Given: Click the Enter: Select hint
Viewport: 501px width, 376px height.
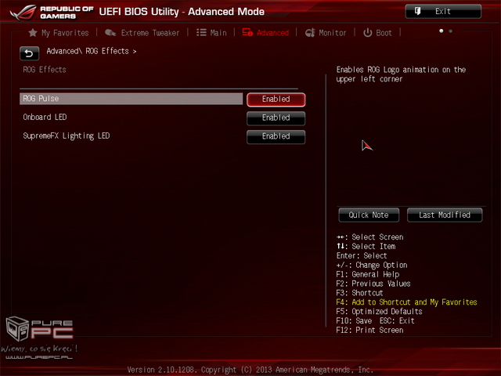Looking at the screenshot, I should click(x=362, y=256).
